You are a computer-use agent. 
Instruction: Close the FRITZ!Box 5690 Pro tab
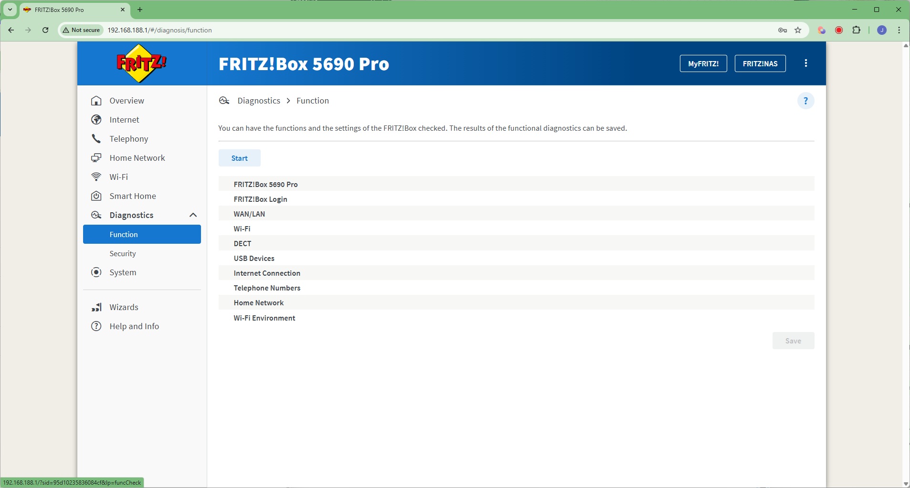(123, 10)
